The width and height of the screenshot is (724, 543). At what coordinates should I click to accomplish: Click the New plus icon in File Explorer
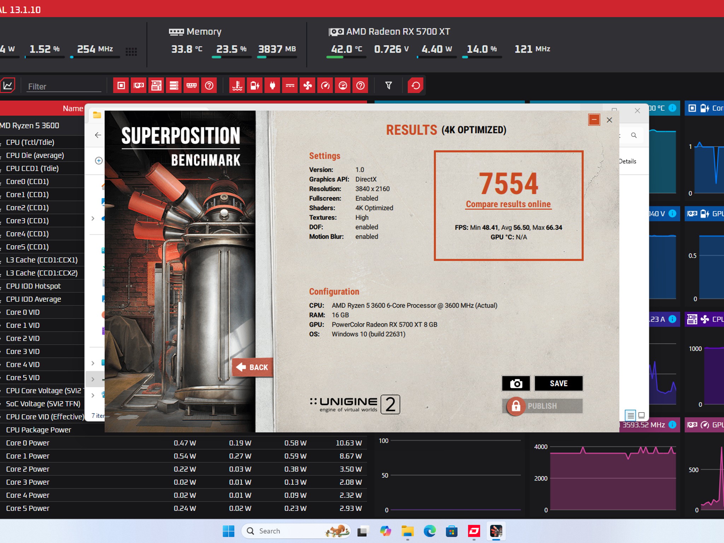(99, 161)
